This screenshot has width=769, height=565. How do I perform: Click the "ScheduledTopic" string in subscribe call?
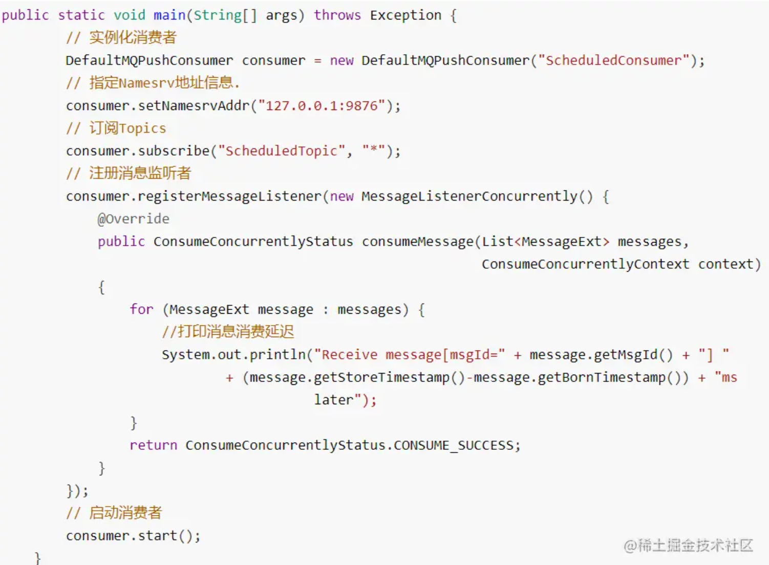(282, 151)
